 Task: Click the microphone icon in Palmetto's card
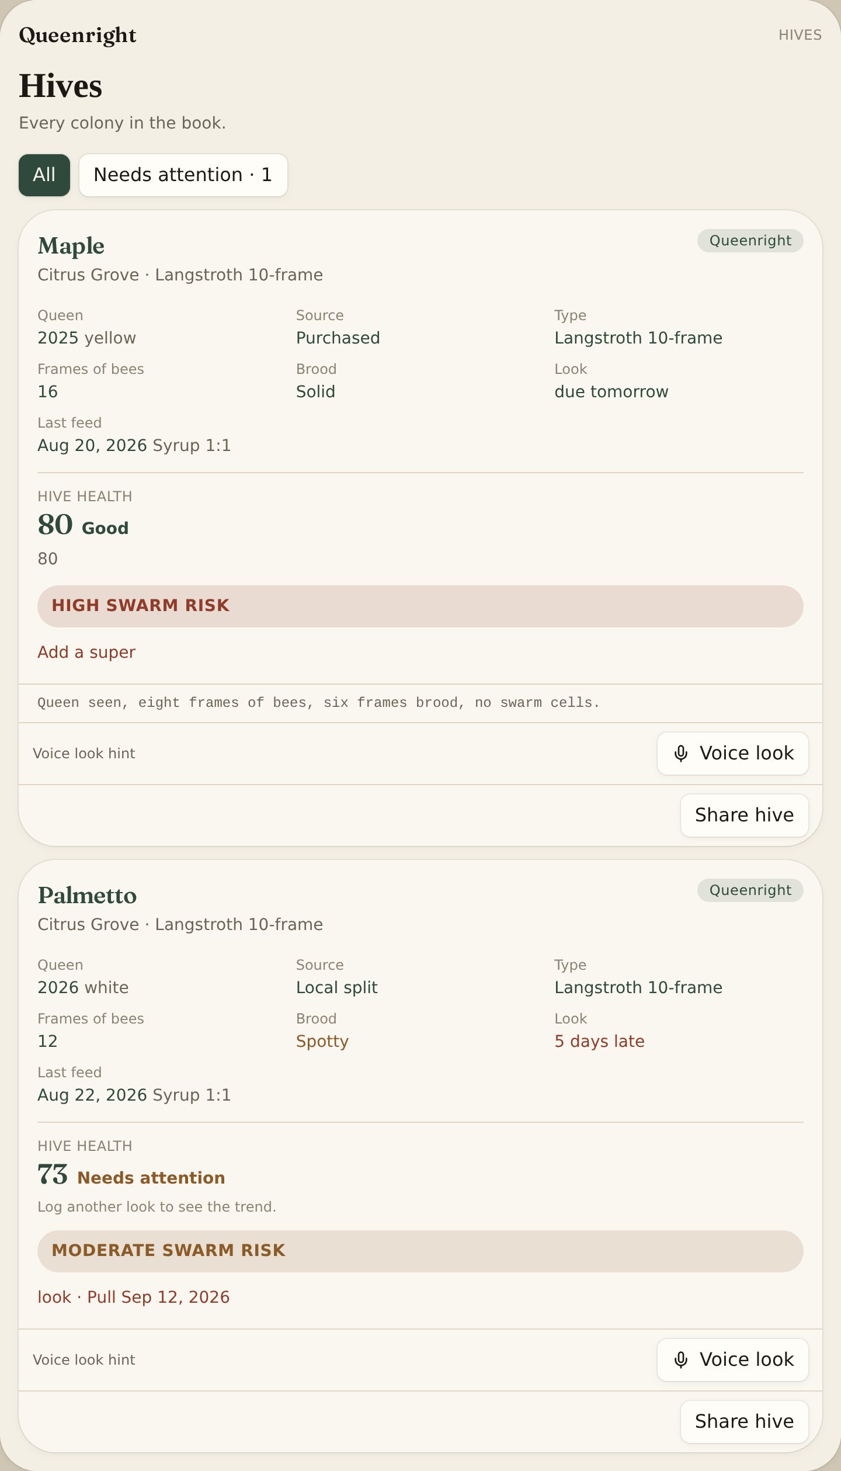point(681,1360)
